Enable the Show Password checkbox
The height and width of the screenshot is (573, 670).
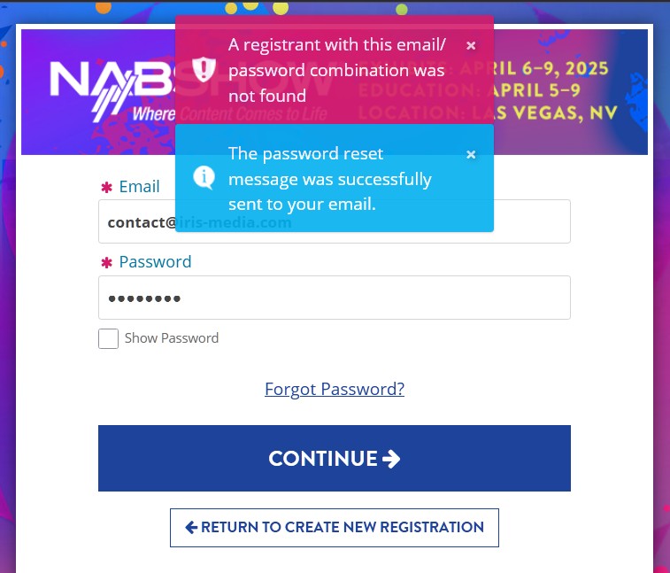pyautogui.click(x=108, y=338)
